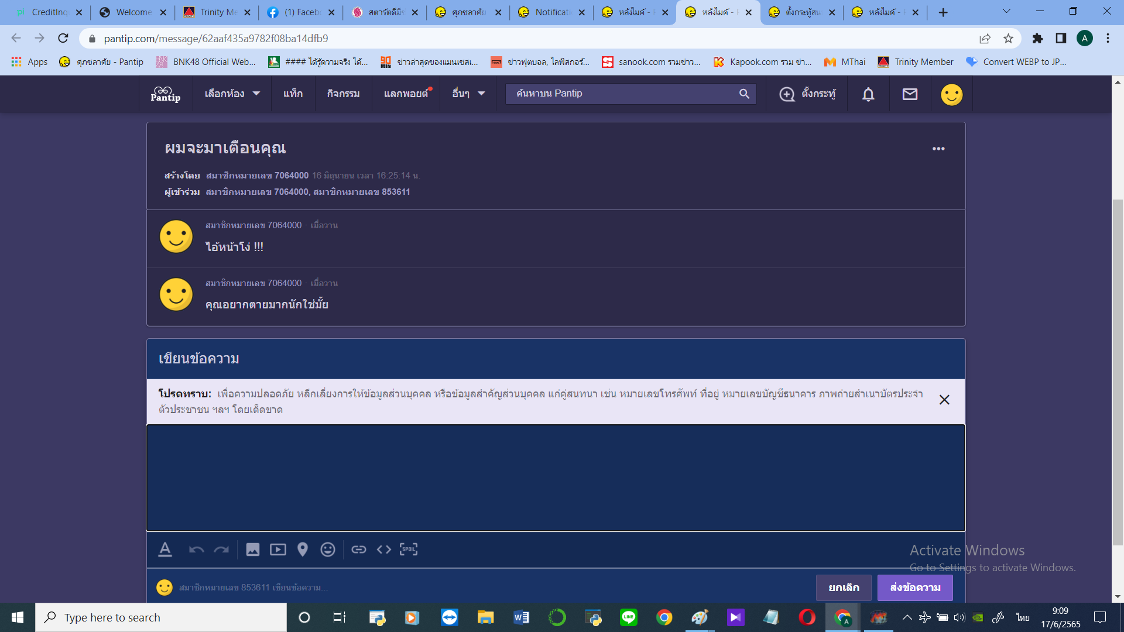Screen dimensions: 1124x632
Task: Open notifications bell in Pantip header
Action: point(868,94)
